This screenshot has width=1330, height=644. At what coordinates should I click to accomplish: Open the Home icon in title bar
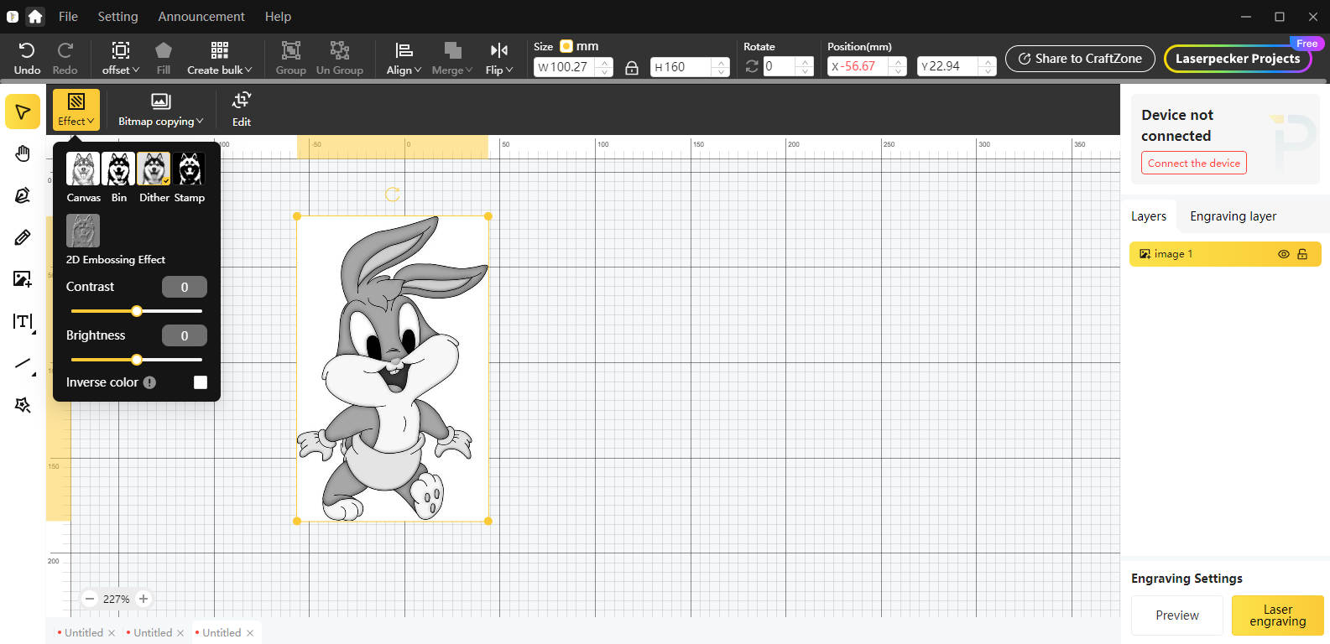35,16
